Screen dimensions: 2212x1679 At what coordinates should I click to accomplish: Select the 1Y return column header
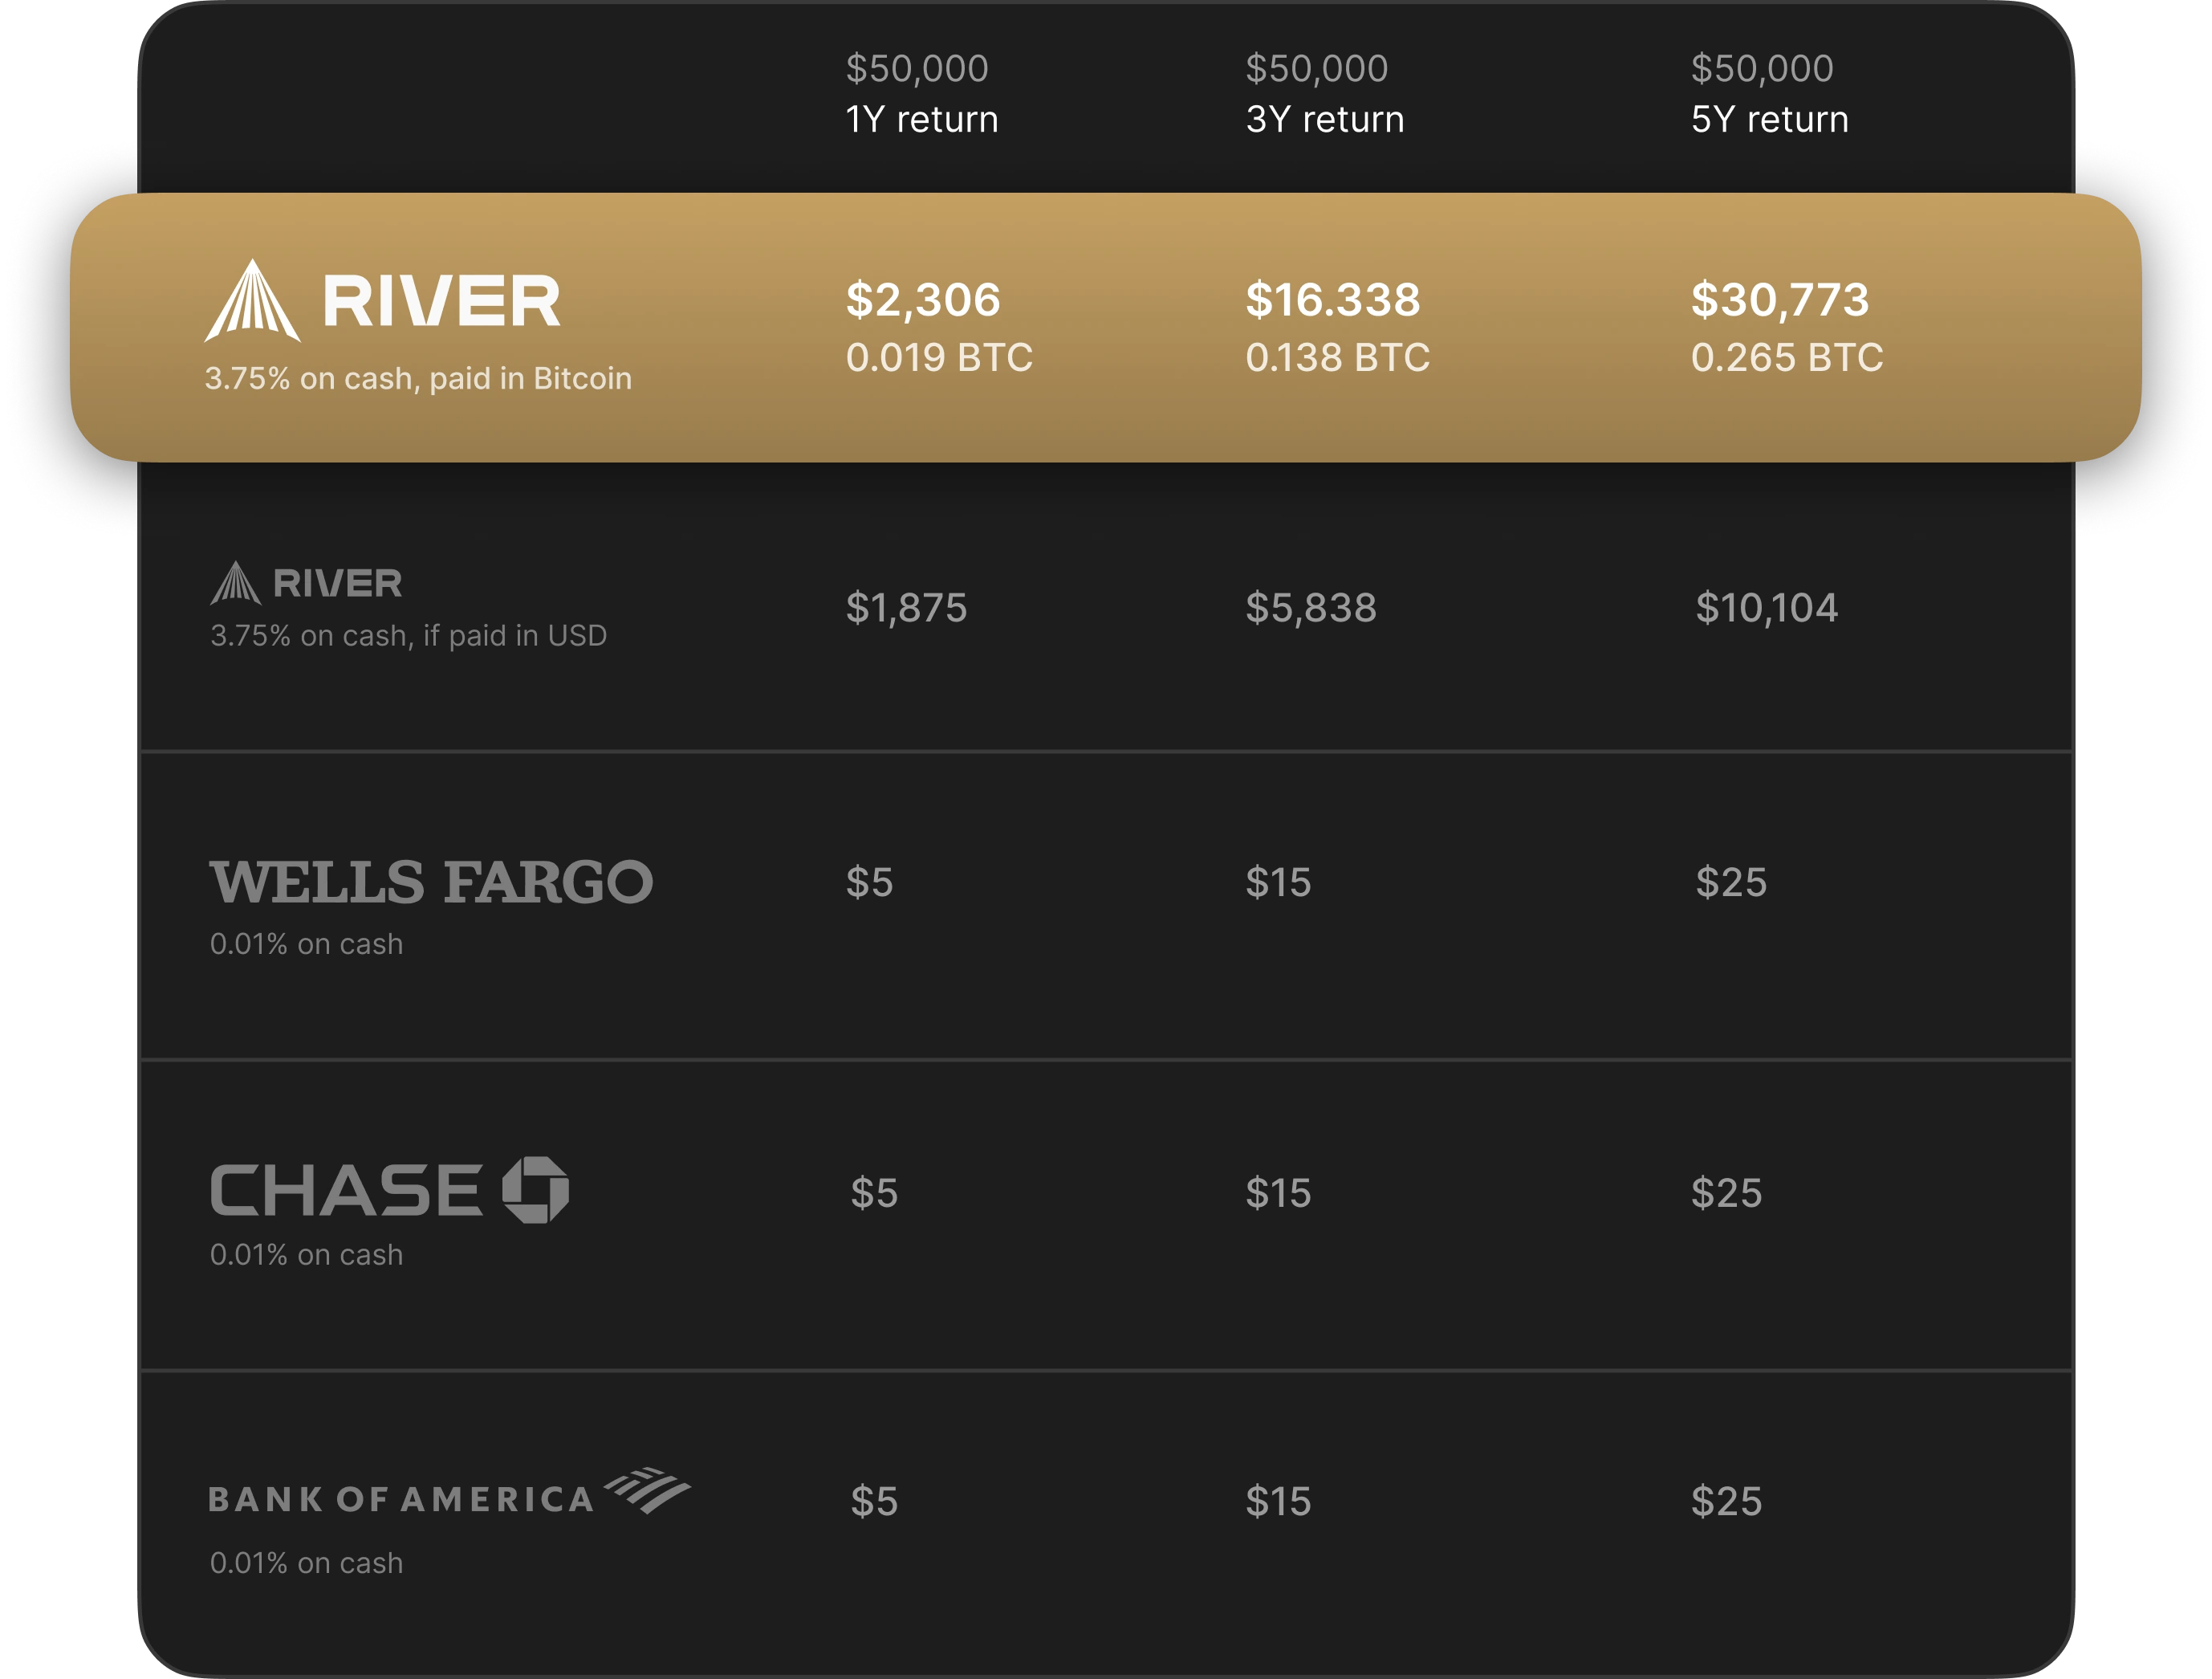[922, 94]
